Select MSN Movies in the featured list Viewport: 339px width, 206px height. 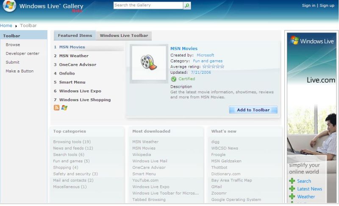(x=72, y=47)
